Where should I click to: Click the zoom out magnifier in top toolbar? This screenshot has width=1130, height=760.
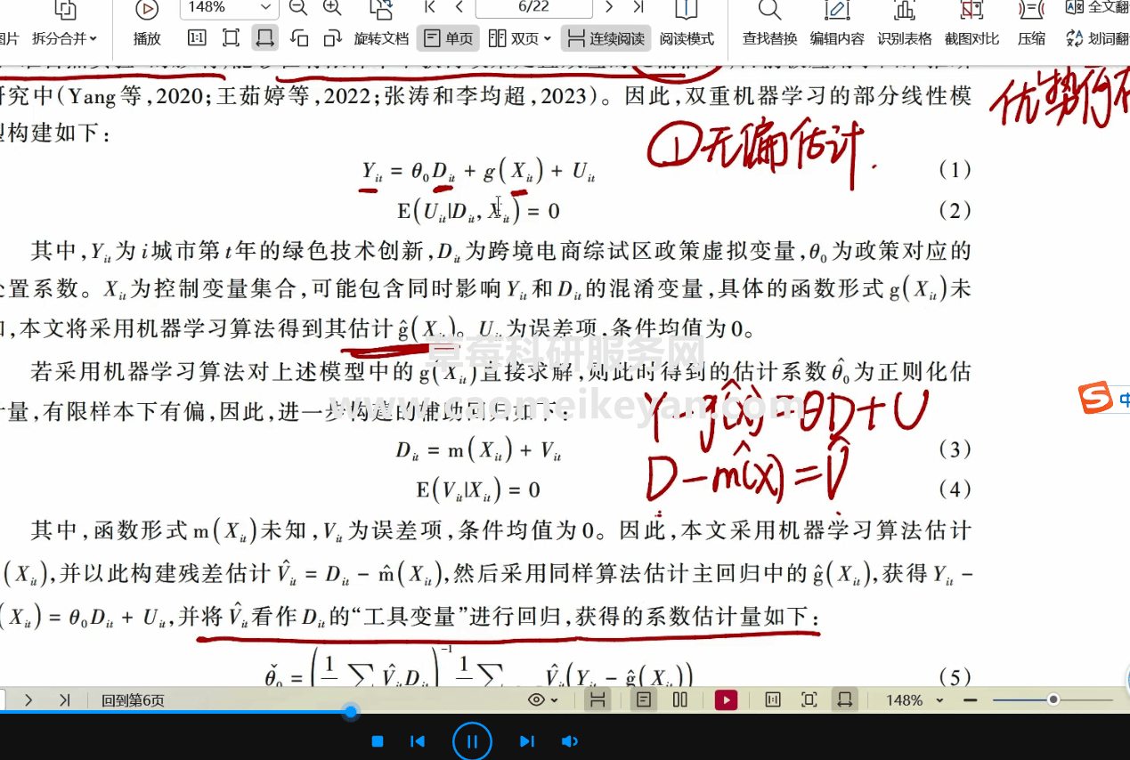point(298,8)
